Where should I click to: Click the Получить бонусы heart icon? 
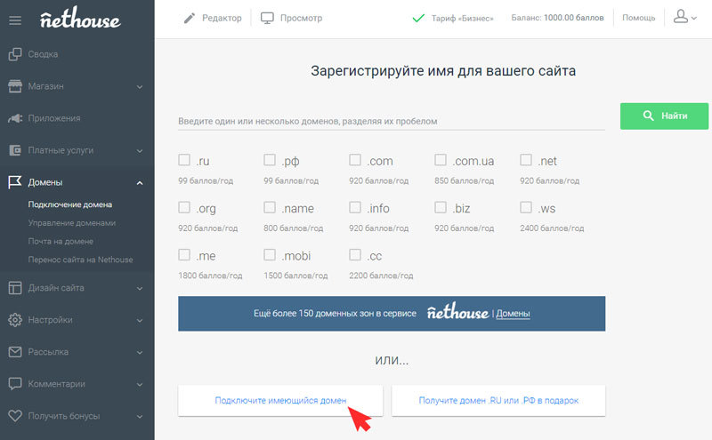[15, 416]
